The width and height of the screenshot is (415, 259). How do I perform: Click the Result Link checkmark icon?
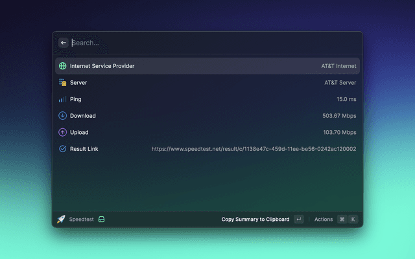63,149
